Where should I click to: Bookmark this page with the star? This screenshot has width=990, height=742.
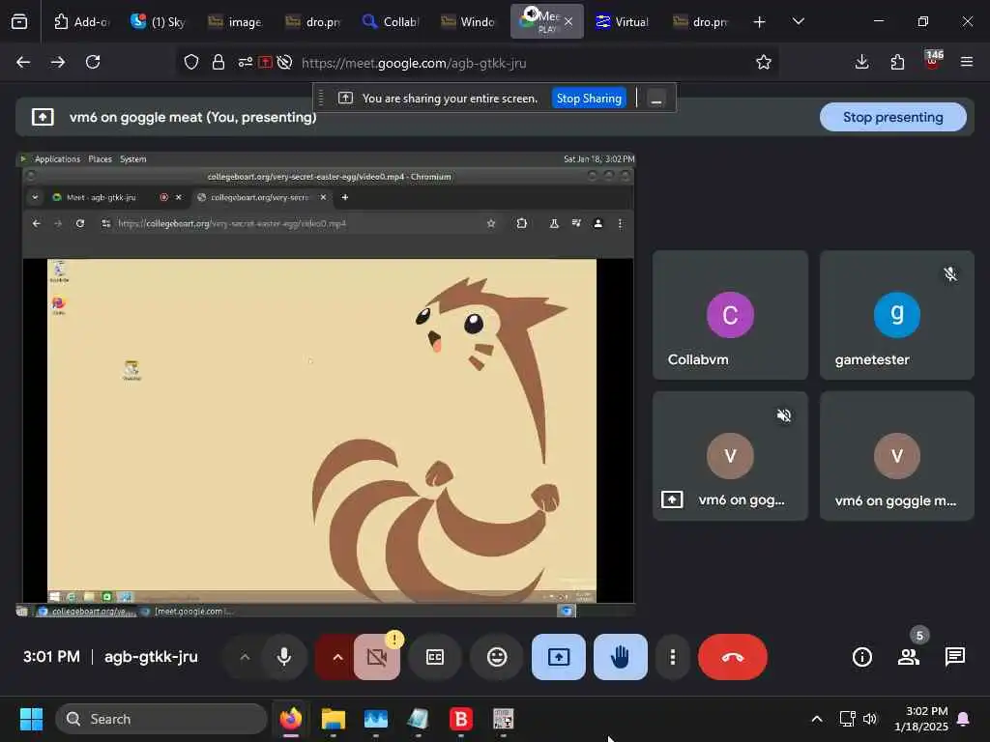click(x=764, y=62)
